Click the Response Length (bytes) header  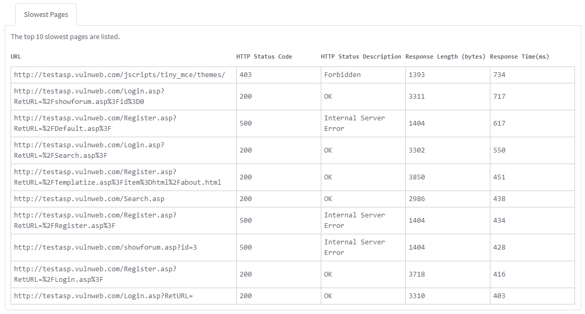(x=445, y=56)
